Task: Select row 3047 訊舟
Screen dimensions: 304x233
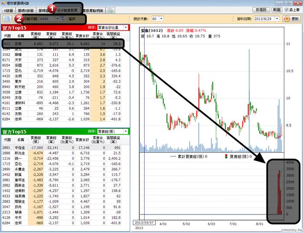Action: coord(62,207)
